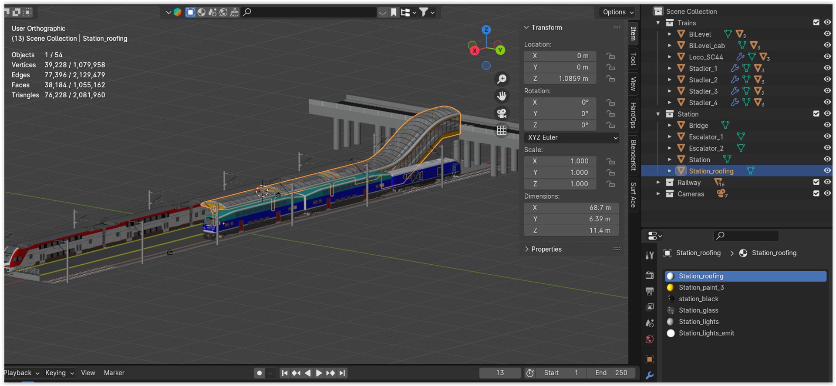Open the outliner filter funnel dropdown
This screenshot has height=386, width=836.
[427, 12]
